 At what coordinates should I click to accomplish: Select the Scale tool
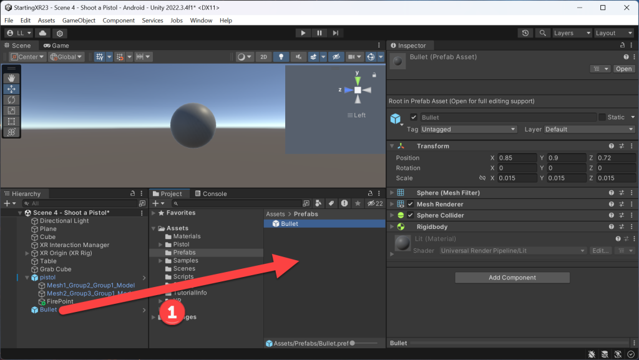11,110
